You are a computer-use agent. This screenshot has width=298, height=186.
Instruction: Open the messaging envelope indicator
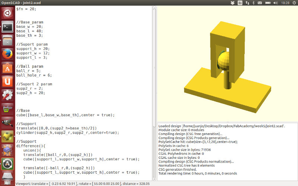pos(260,3)
